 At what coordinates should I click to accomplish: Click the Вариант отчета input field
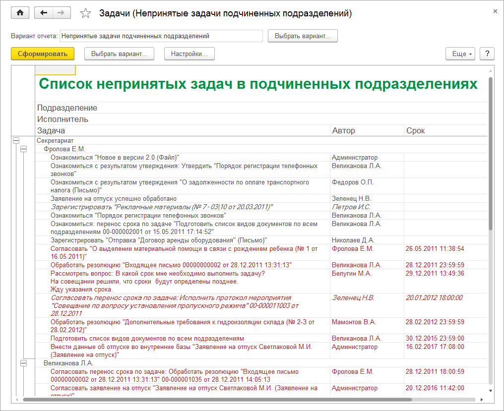pyautogui.click(x=161, y=36)
